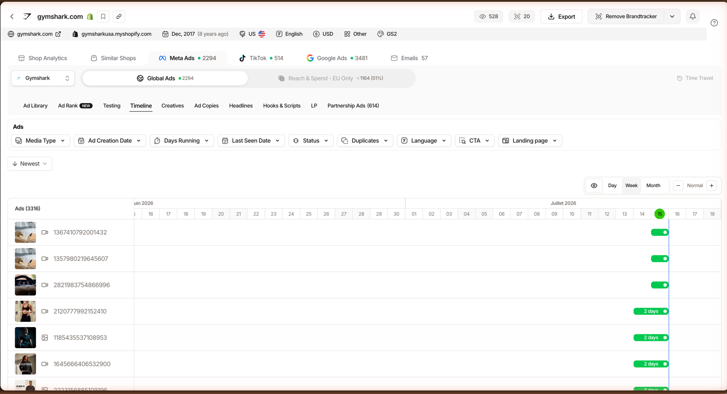Screen dimensions: 727x394
Task: Bookmark the gymshark.com shop
Action: coord(103,16)
